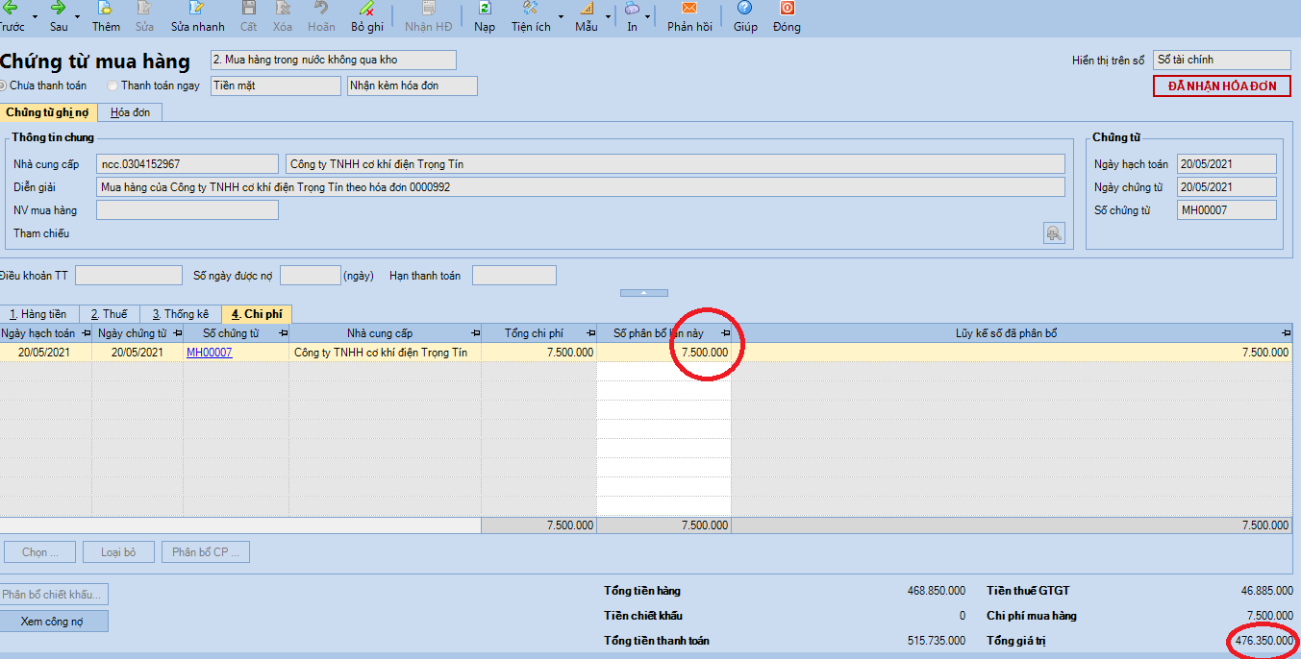Click the reference lookup icon beside Tham chiếu
The width and height of the screenshot is (1301, 659).
pos(1054,232)
